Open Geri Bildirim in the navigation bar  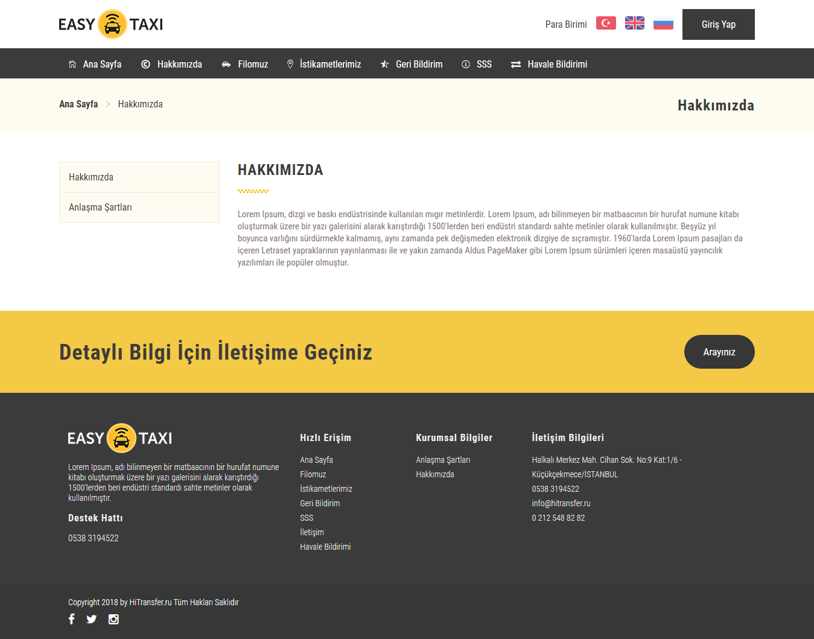point(419,64)
